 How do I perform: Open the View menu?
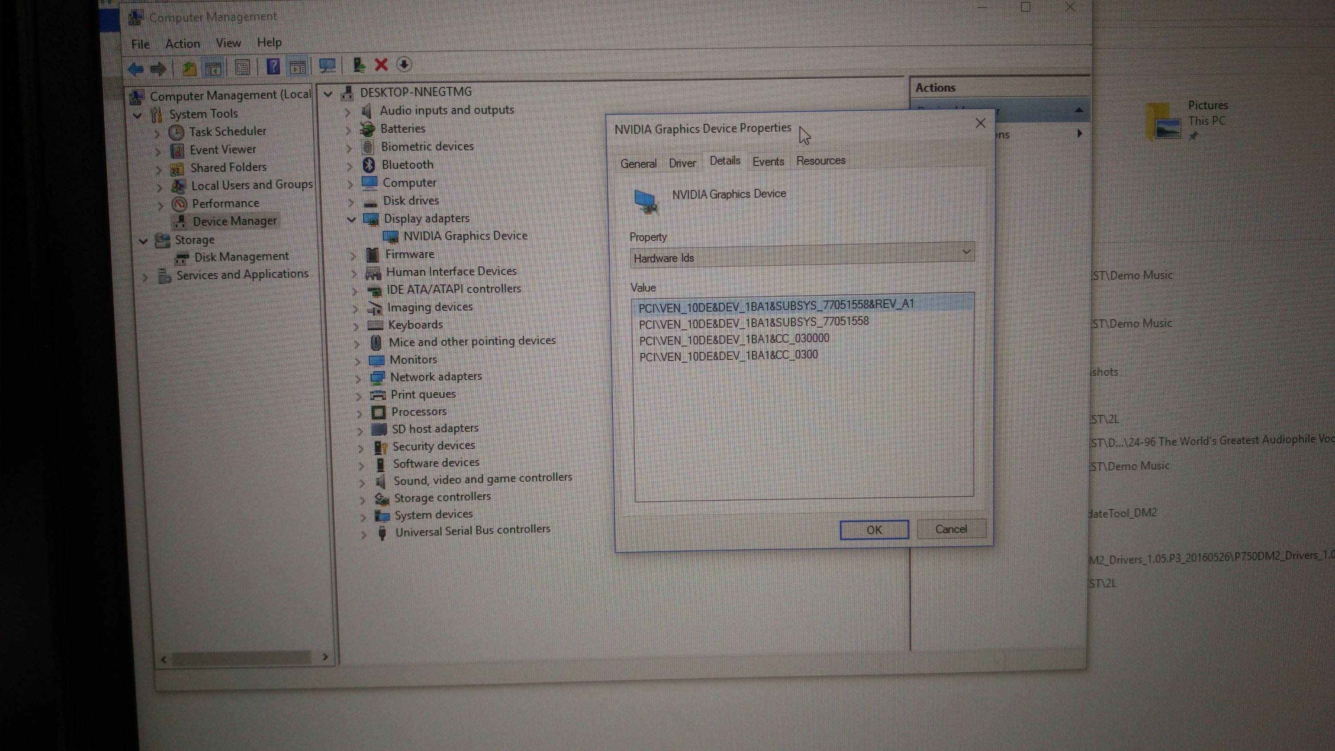tap(228, 43)
